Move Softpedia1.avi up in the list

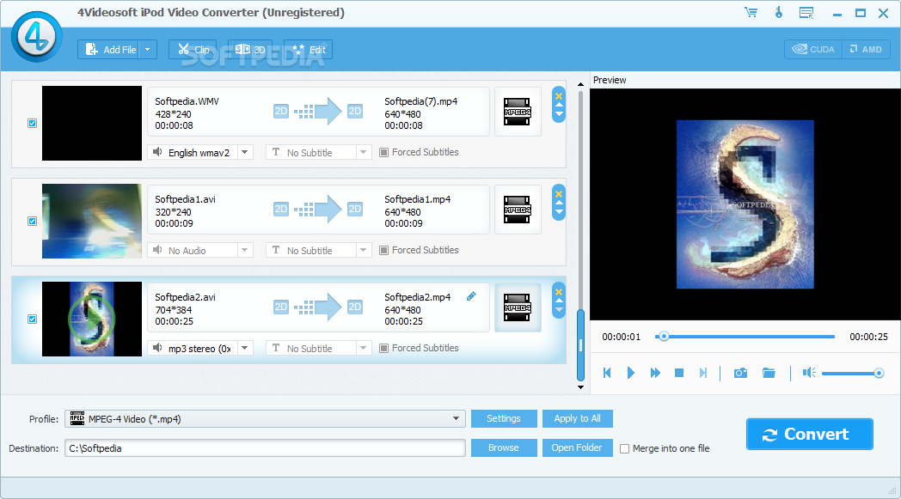point(559,203)
